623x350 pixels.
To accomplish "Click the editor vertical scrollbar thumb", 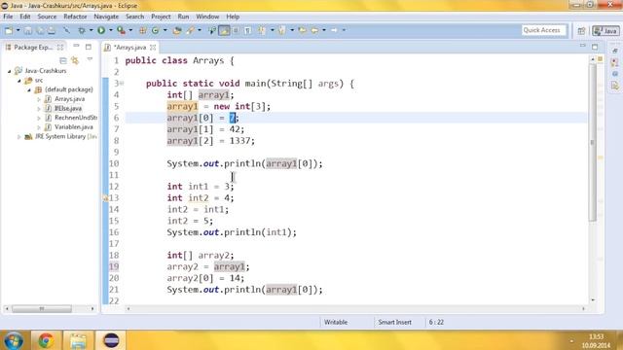I will [593, 143].
